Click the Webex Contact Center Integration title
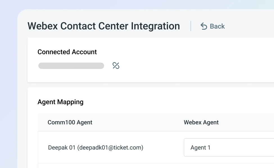Image resolution: width=274 pixels, height=168 pixels. pyautogui.click(x=104, y=26)
